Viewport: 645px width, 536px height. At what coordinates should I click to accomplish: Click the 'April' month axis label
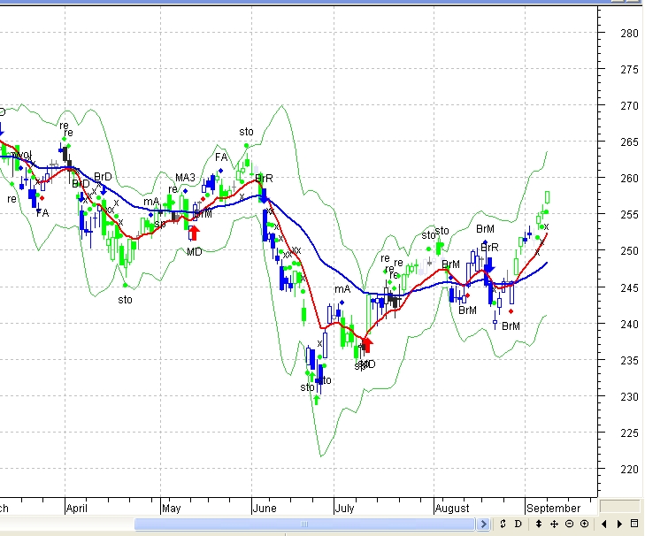pos(77,509)
